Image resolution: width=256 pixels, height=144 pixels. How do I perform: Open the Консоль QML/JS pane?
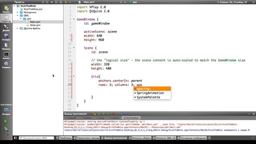click(164, 138)
